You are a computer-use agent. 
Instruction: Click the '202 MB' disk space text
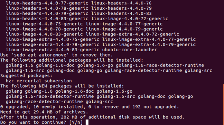[x=69, y=117]
